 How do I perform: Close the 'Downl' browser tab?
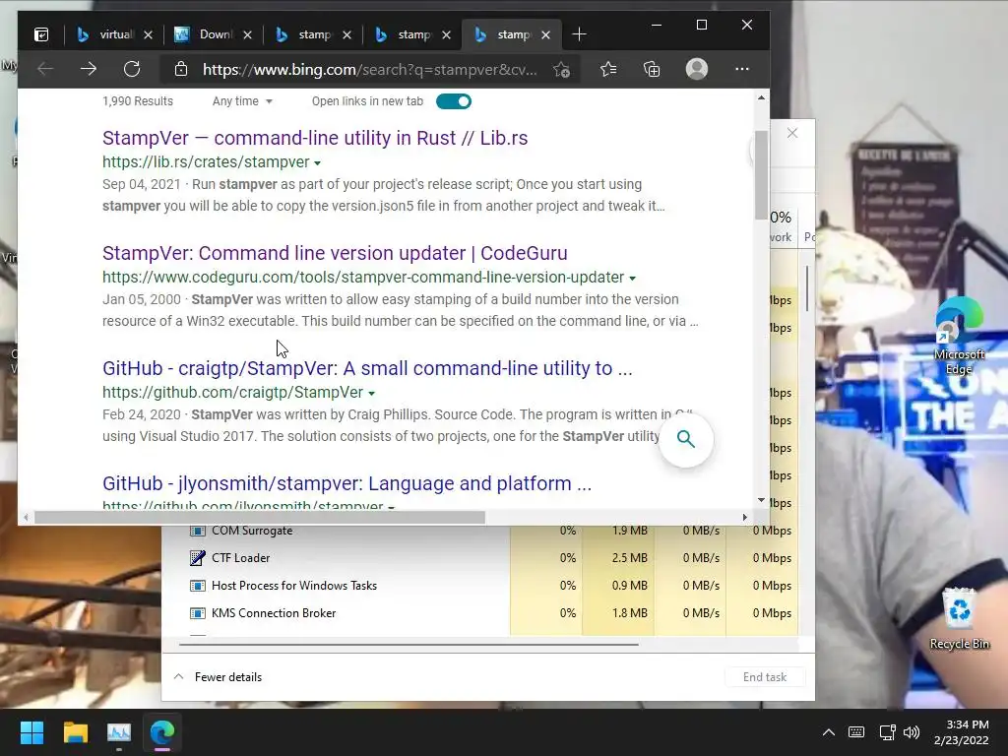point(247,34)
